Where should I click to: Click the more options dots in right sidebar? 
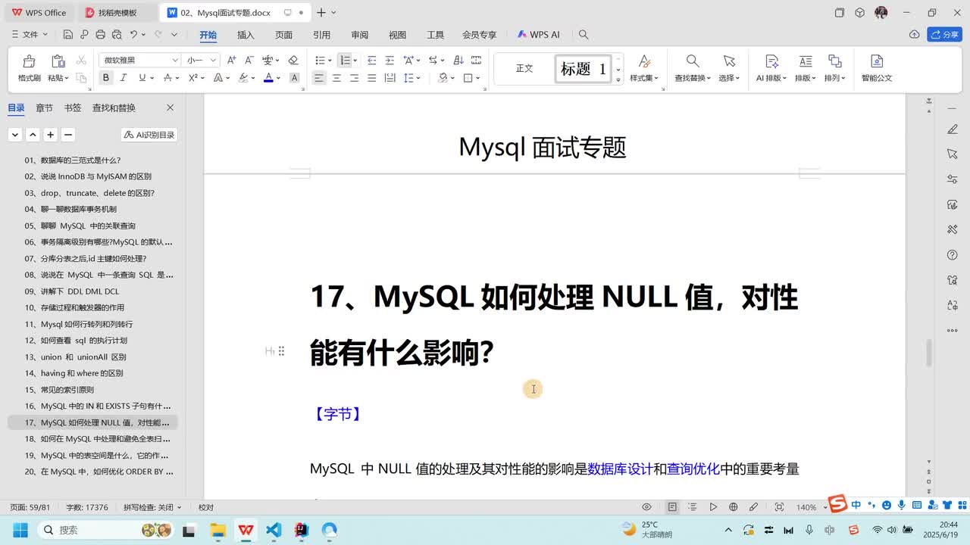point(953,331)
